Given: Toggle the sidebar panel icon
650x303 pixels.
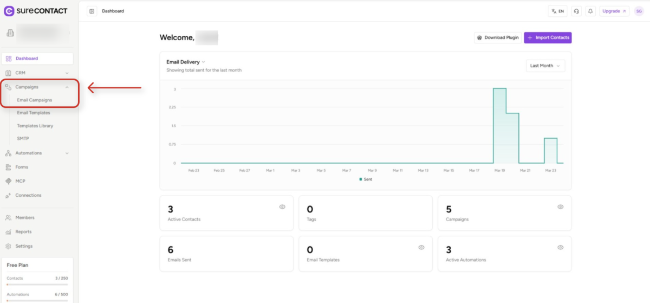Looking at the screenshot, I should coord(92,11).
